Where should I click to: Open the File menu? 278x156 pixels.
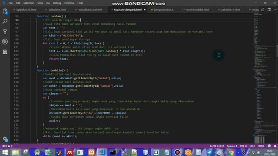click(x=10, y=3)
